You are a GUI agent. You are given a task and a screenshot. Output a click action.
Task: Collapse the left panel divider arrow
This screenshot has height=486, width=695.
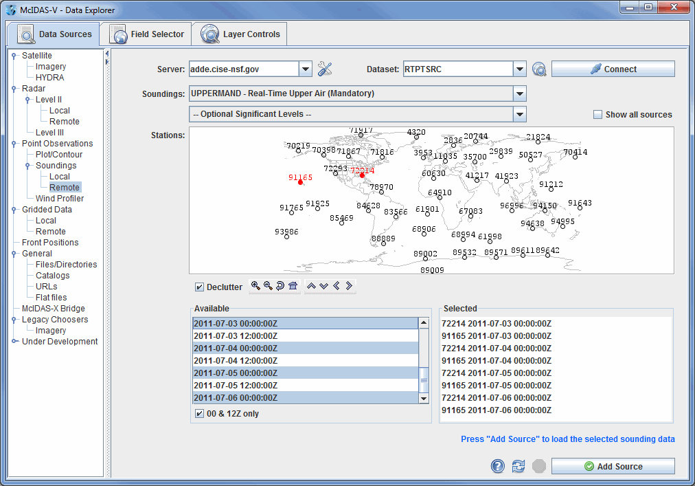[x=107, y=54]
